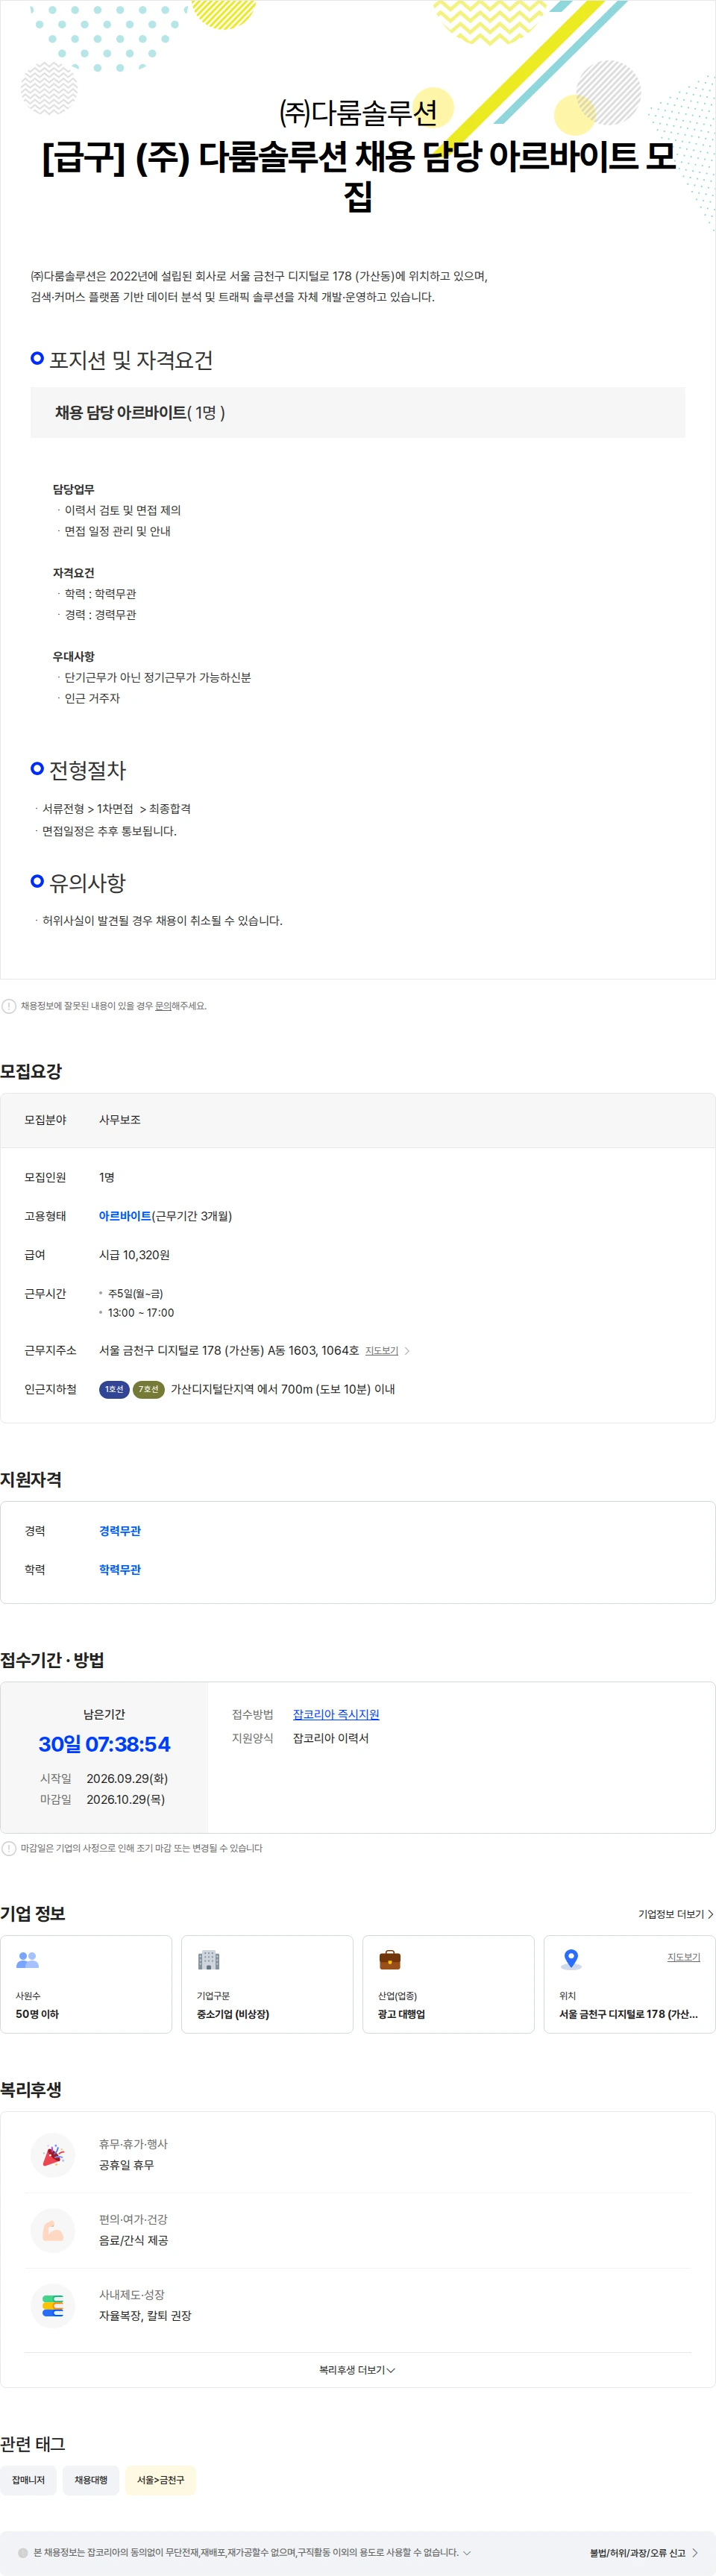
Task: Click the company name (주)다룸솔루션 heading
Action: (358, 112)
